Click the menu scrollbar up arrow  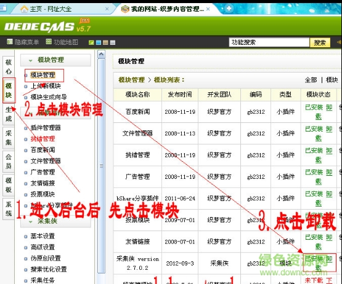pyautogui.click(x=102, y=54)
